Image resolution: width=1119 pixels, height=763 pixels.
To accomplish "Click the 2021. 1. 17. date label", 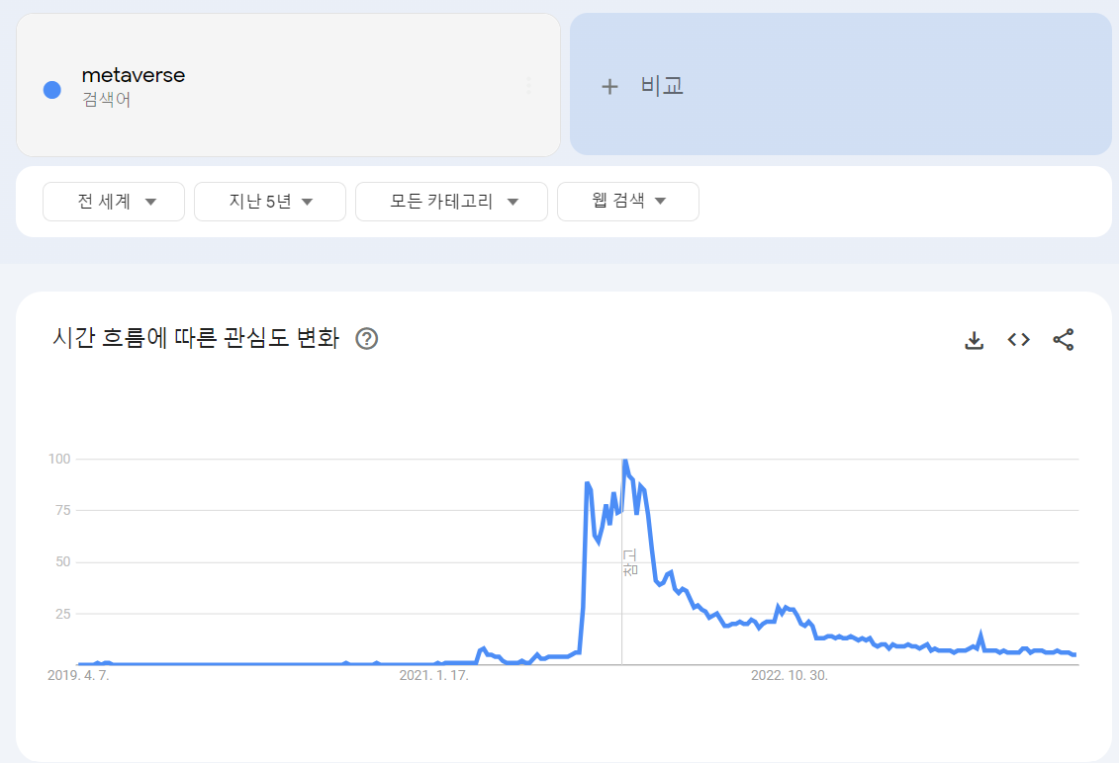I will click(431, 676).
